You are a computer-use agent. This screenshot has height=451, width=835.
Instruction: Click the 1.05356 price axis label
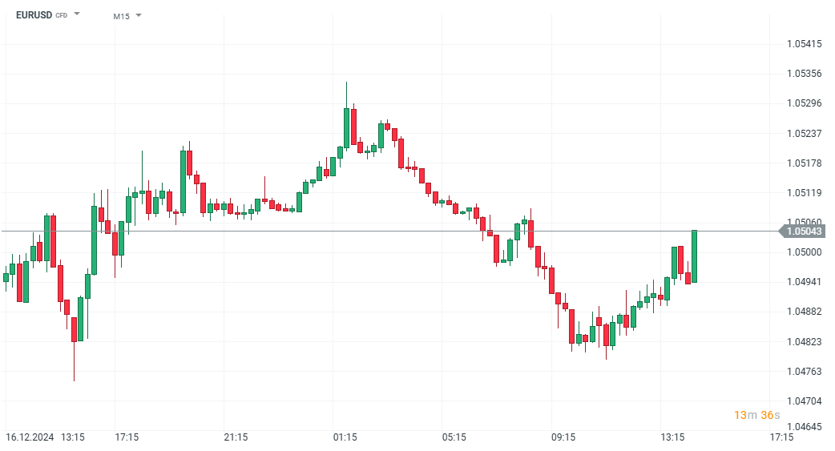(805, 74)
